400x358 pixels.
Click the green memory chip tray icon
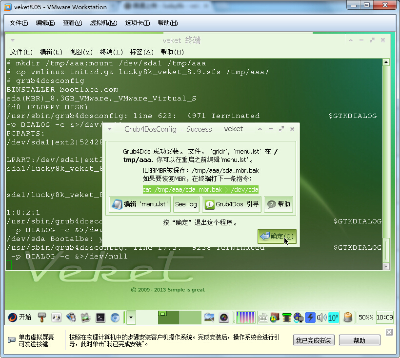(x=286, y=318)
